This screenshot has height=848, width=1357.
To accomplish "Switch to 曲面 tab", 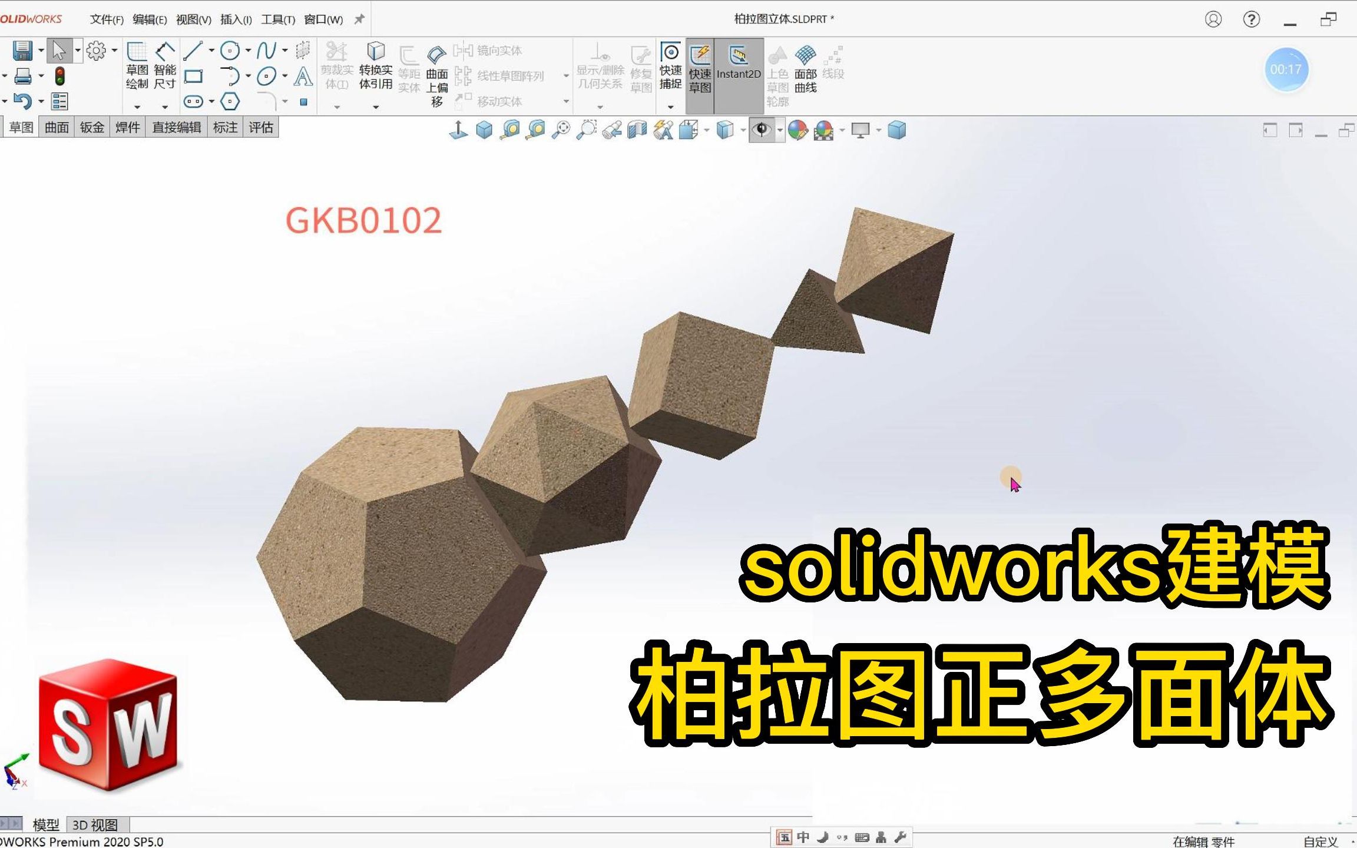I will (x=57, y=127).
